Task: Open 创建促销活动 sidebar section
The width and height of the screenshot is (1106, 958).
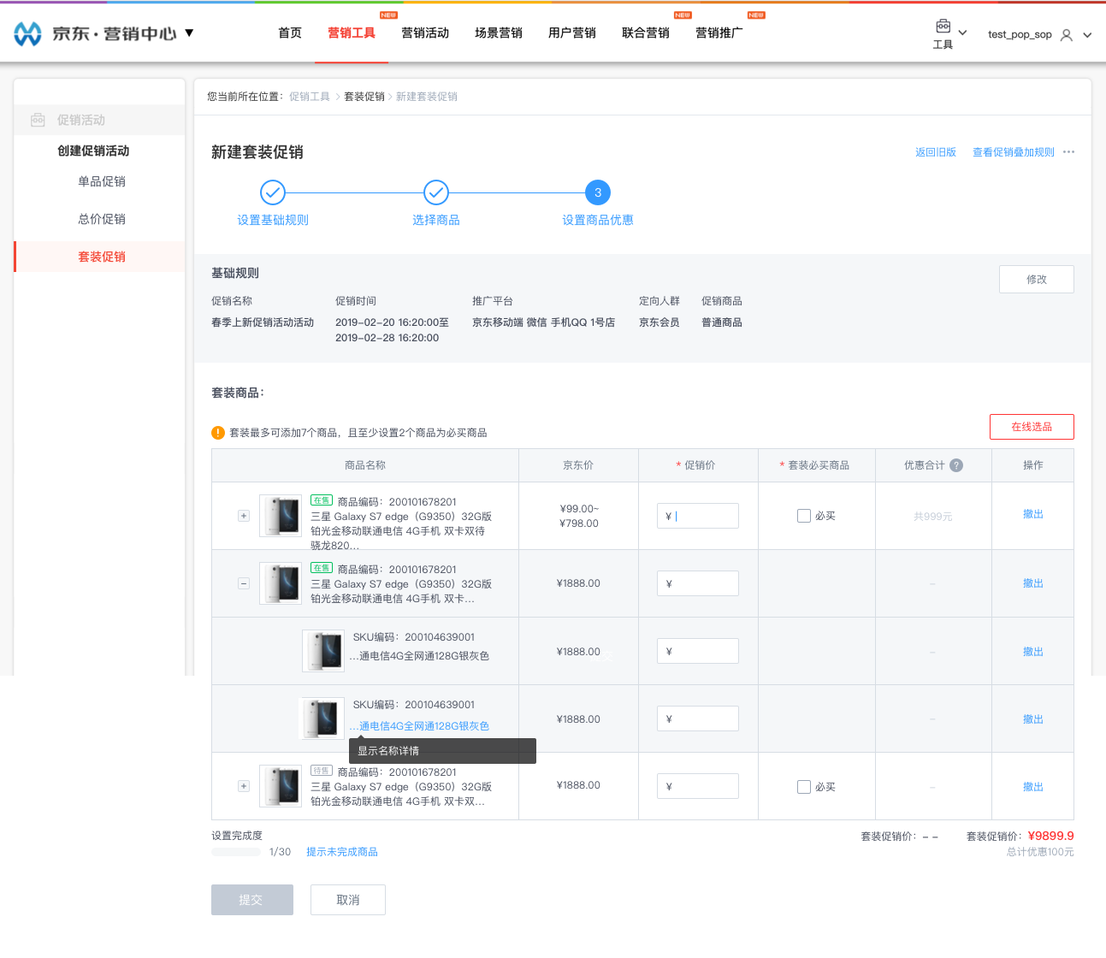Action: tap(93, 151)
